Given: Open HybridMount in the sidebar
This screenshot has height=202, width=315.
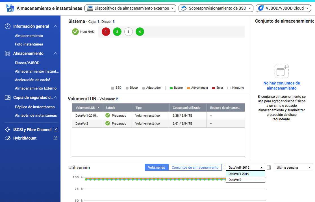Looking at the screenshot, I should click(x=25, y=138).
